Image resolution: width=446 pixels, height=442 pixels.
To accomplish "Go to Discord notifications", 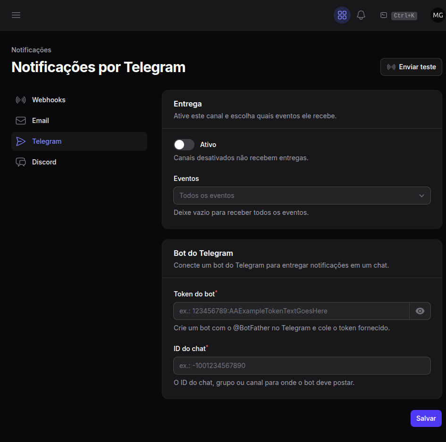I will coord(79,162).
